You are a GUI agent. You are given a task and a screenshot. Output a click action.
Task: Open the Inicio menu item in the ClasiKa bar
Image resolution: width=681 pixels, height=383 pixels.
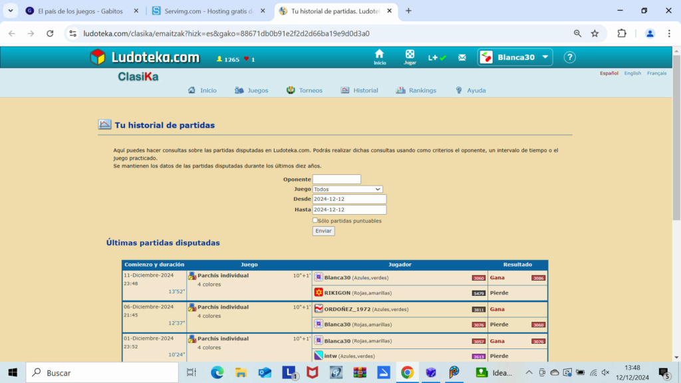tap(202, 90)
